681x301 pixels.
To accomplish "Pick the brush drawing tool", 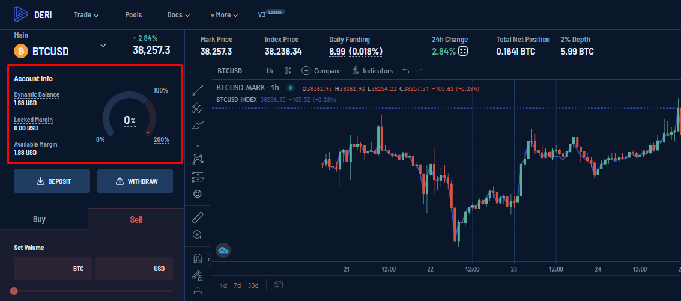I will click(x=198, y=126).
